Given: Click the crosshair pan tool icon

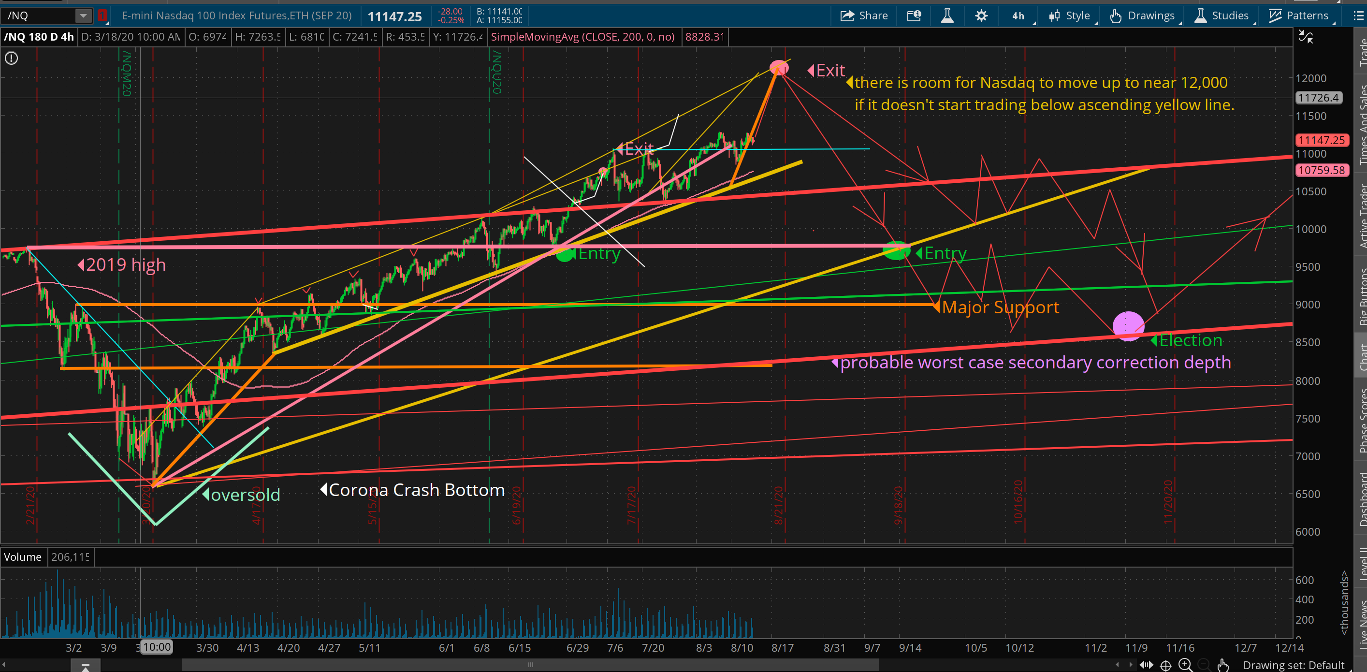Looking at the screenshot, I should [1165, 665].
